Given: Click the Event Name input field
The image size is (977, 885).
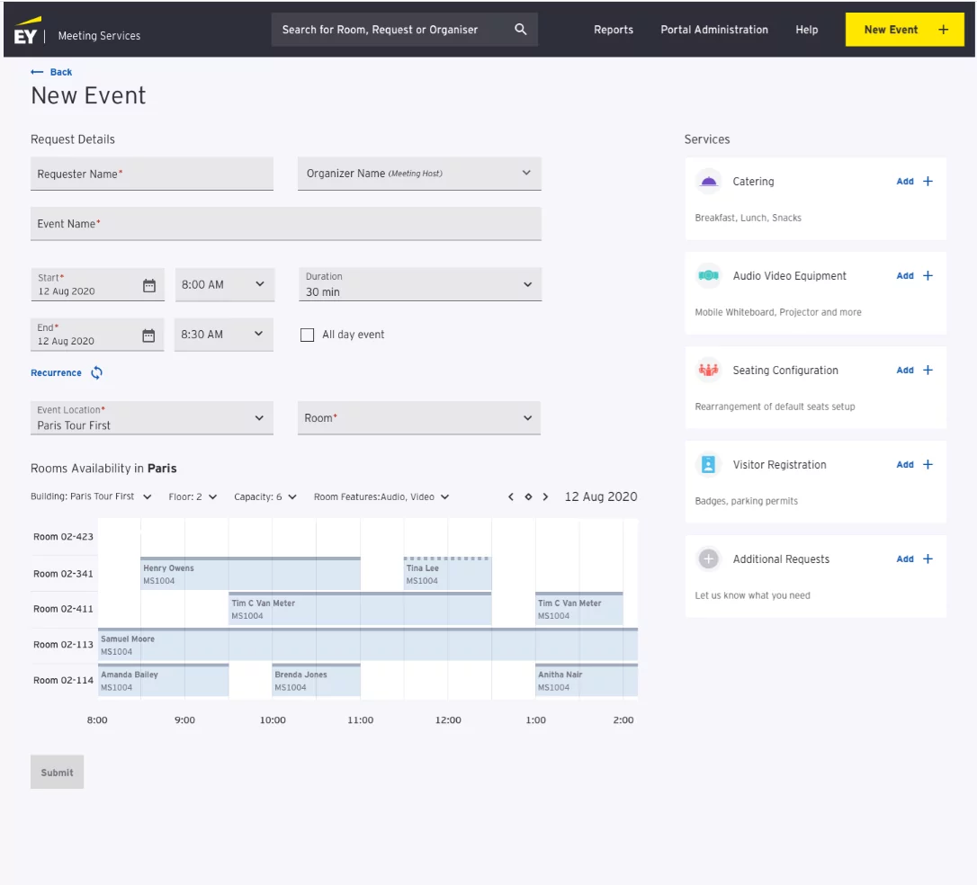Looking at the screenshot, I should [285, 224].
